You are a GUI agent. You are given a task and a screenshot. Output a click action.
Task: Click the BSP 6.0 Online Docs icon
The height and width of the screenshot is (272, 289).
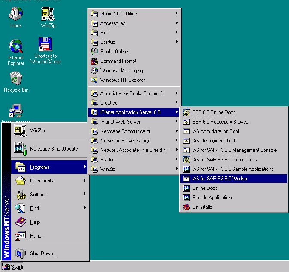186,112
